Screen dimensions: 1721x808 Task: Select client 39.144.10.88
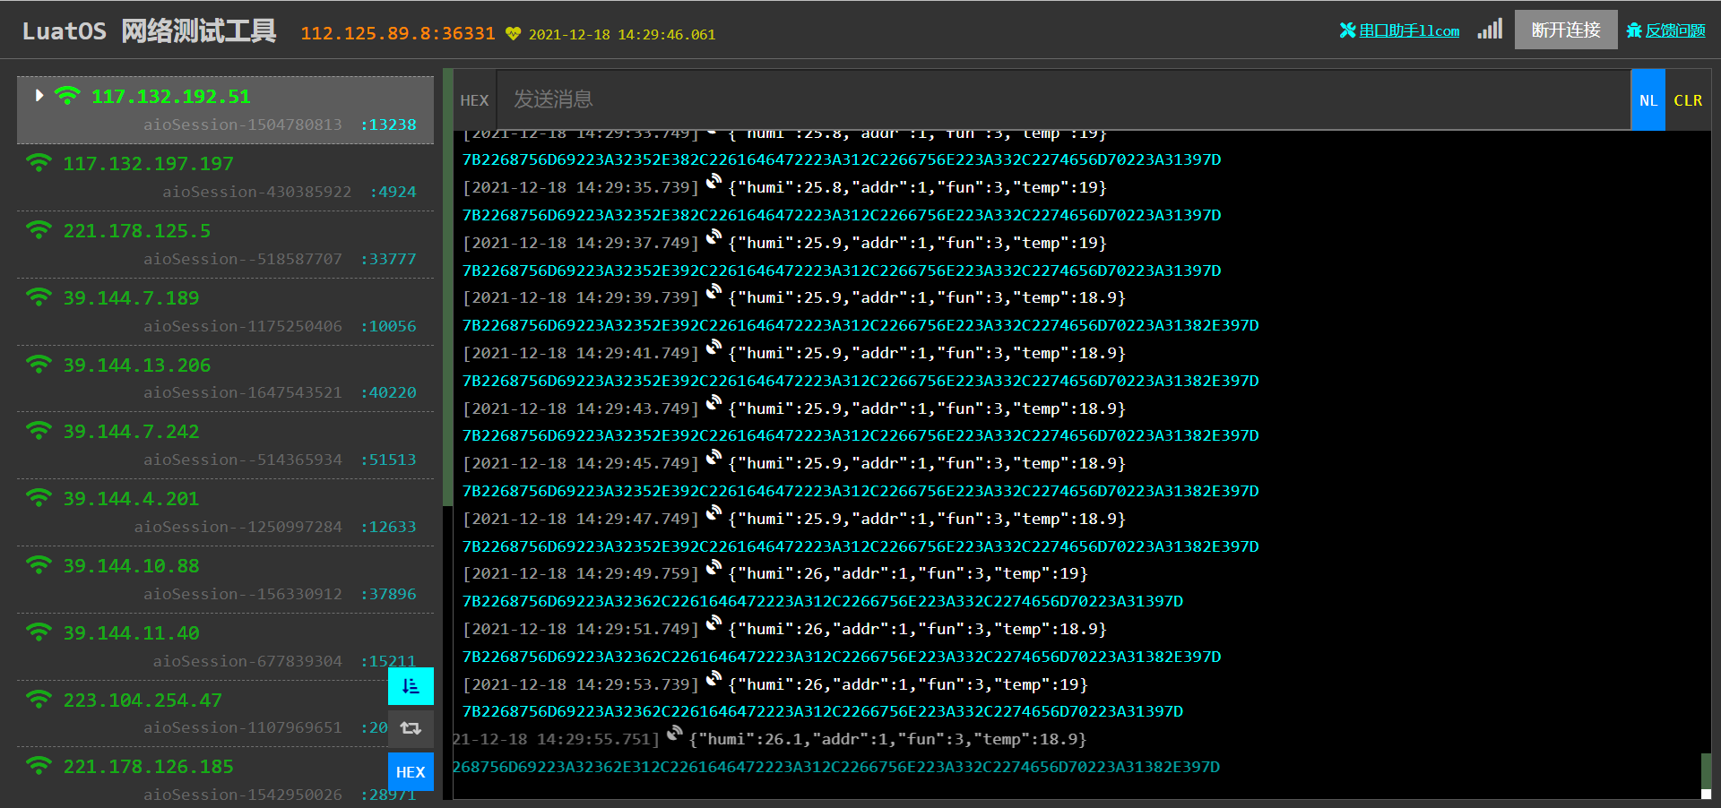click(225, 580)
